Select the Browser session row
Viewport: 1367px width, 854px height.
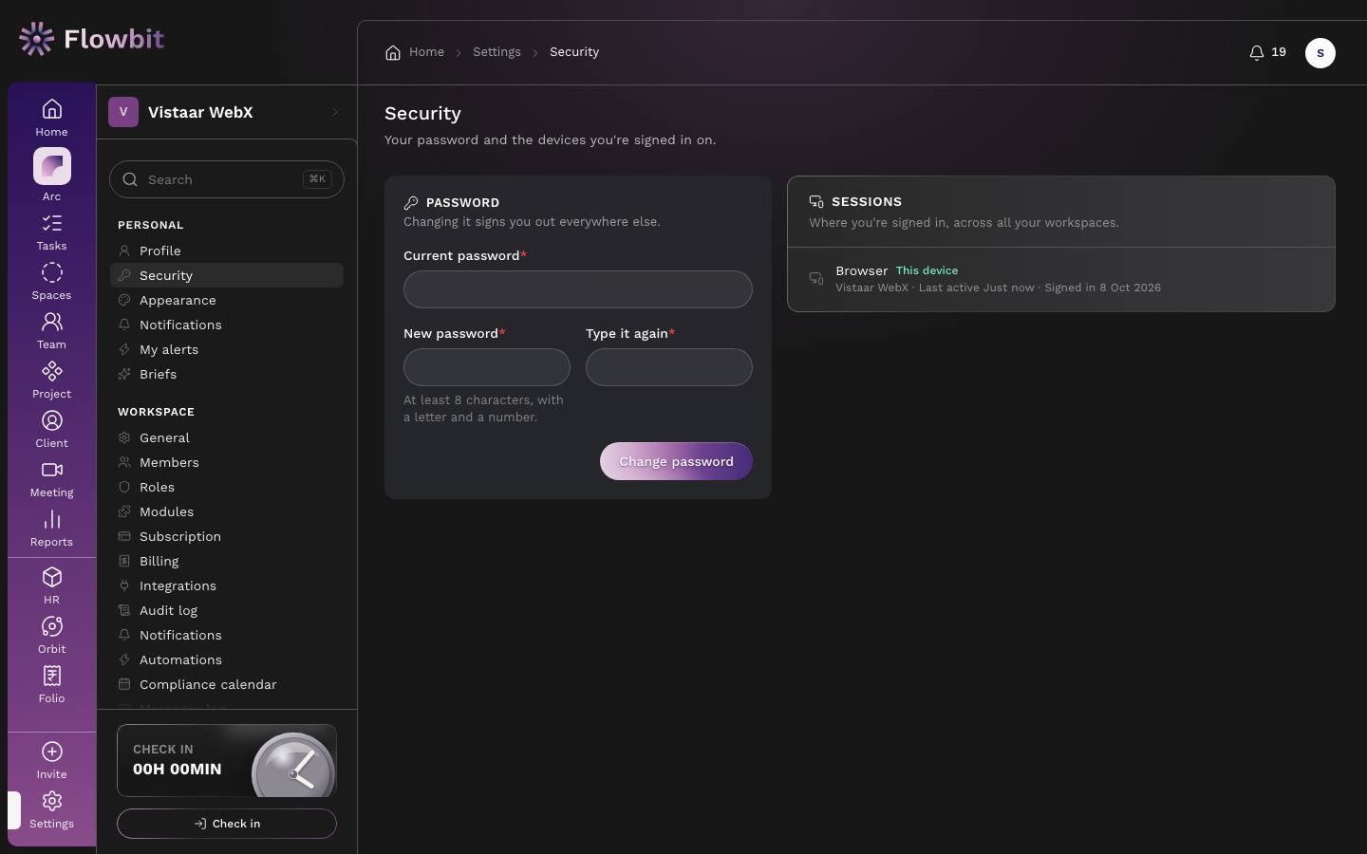click(x=1061, y=279)
